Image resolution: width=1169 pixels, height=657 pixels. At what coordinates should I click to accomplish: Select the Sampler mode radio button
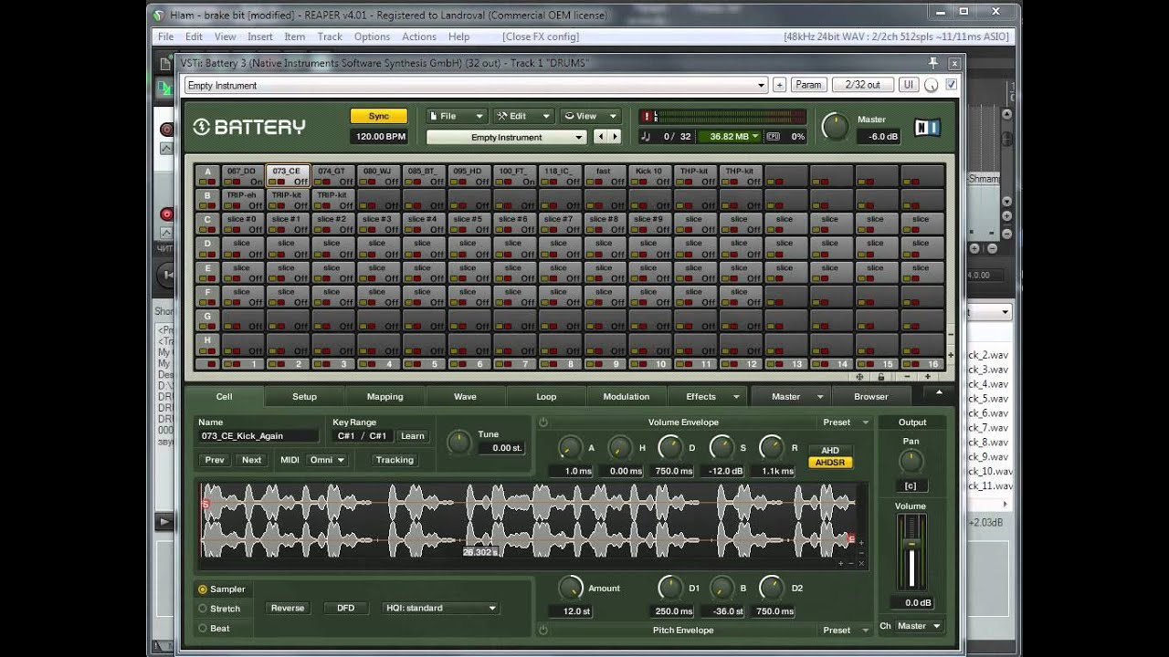203,589
